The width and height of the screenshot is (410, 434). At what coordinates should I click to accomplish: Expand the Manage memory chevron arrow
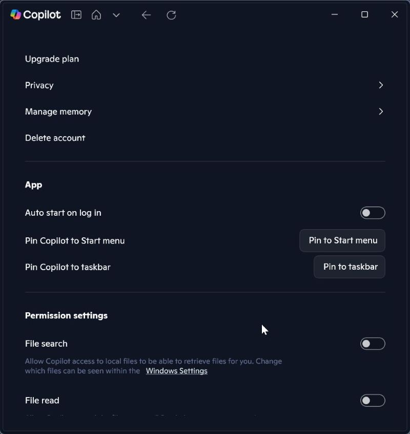coord(381,111)
